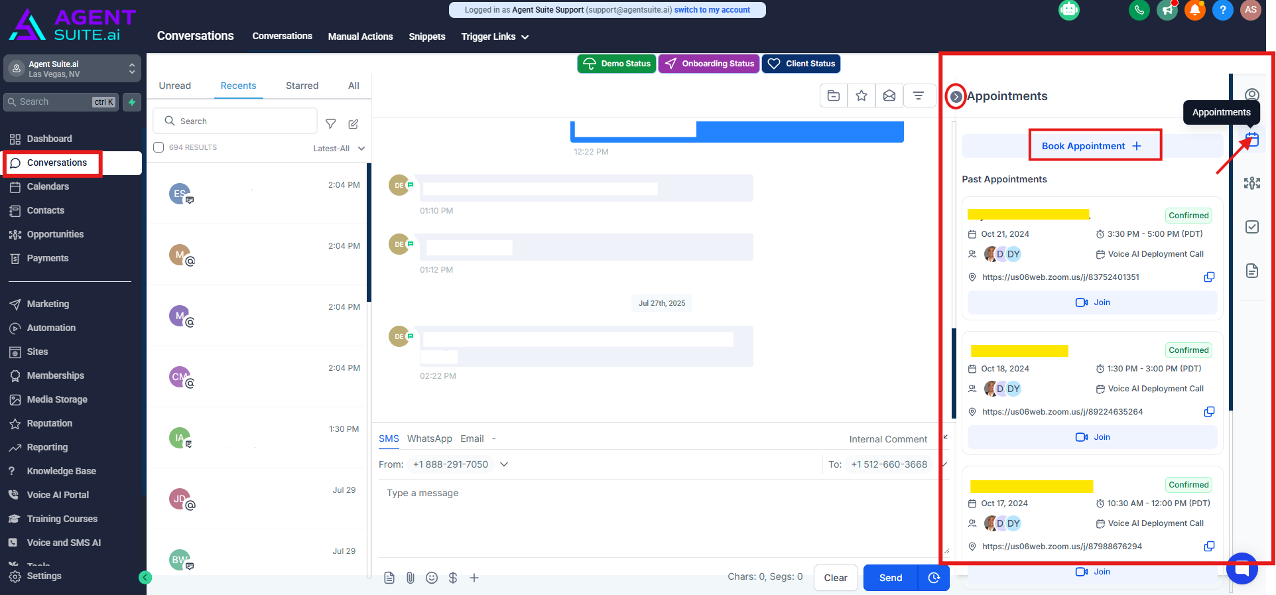Click the lightning quick actions button
This screenshot has width=1276, height=595.
(132, 102)
